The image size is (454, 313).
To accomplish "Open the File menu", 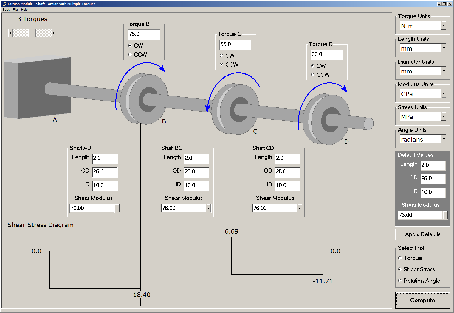I will click(x=15, y=10).
